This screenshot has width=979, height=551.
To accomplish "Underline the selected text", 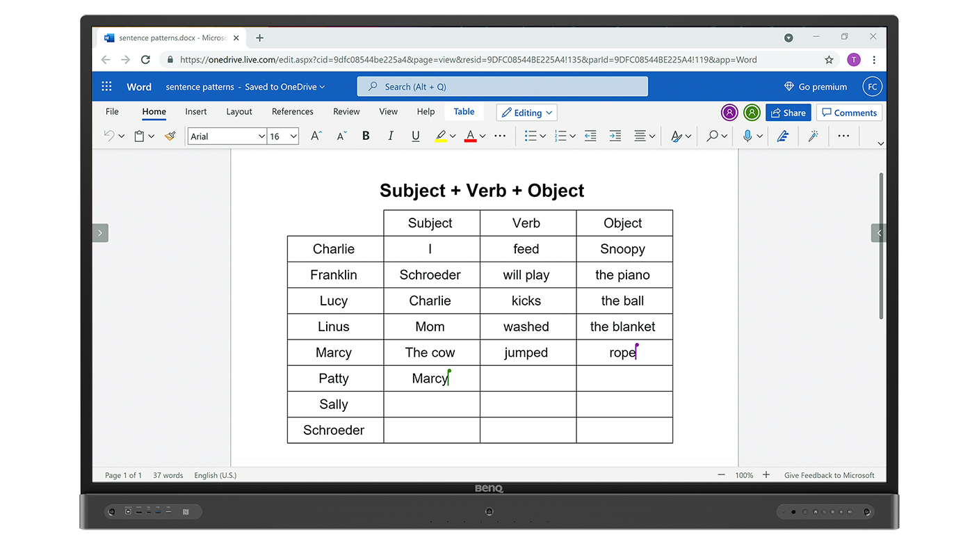I will click(415, 136).
